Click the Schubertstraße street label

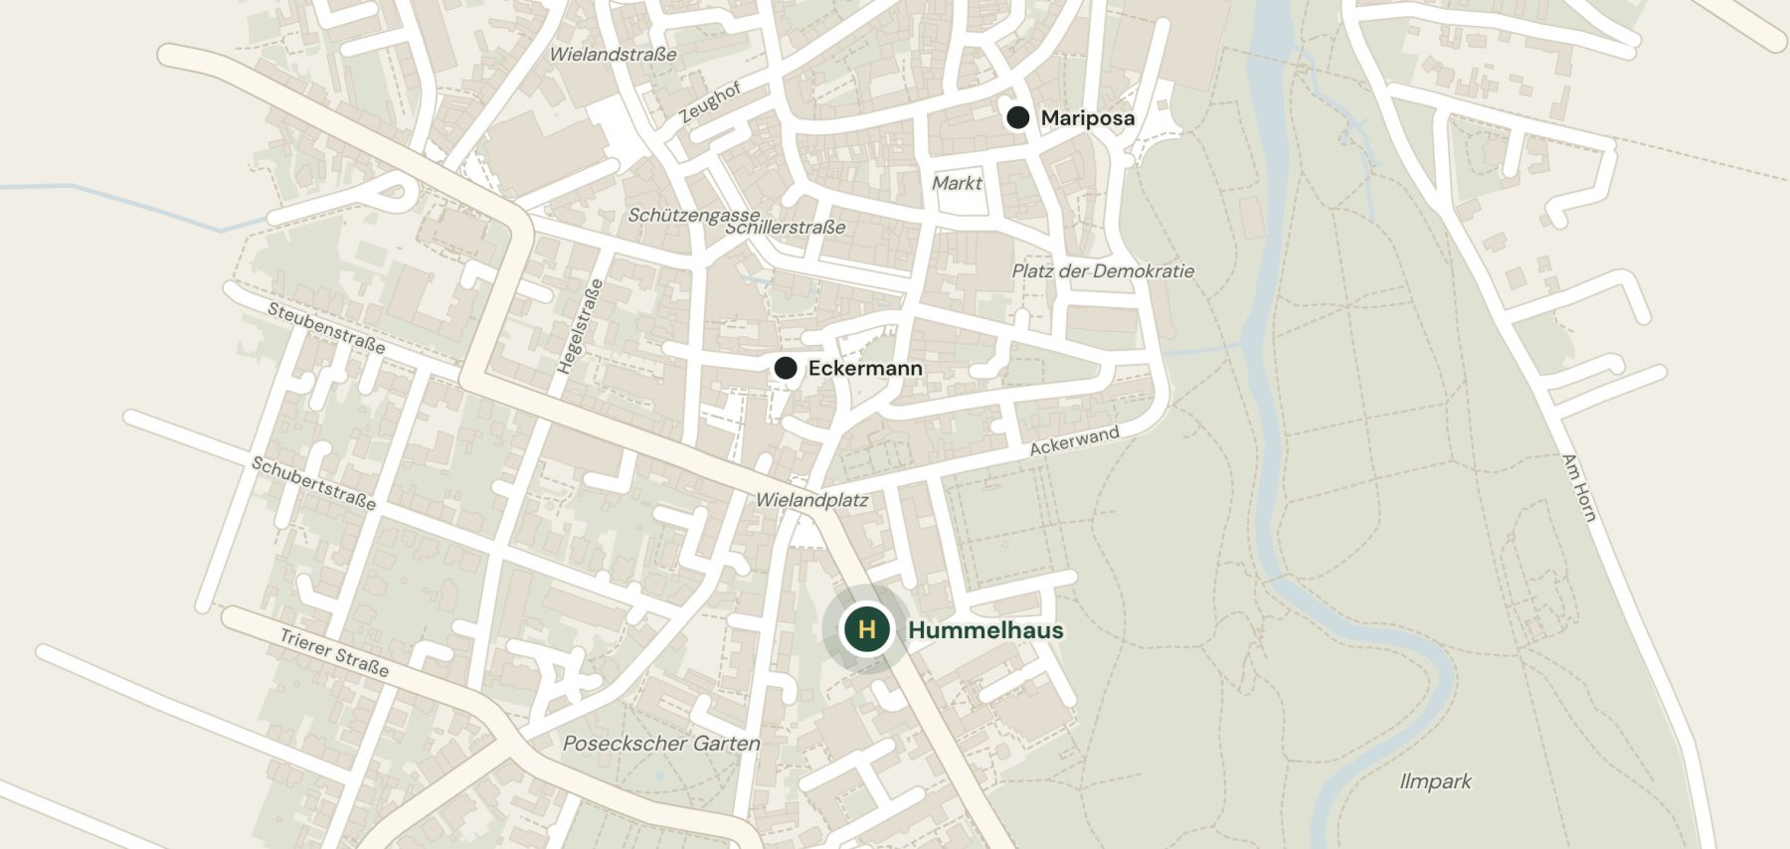(x=313, y=483)
